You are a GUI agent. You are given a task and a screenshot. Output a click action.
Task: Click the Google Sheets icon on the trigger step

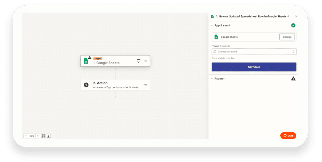tap(86, 61)
